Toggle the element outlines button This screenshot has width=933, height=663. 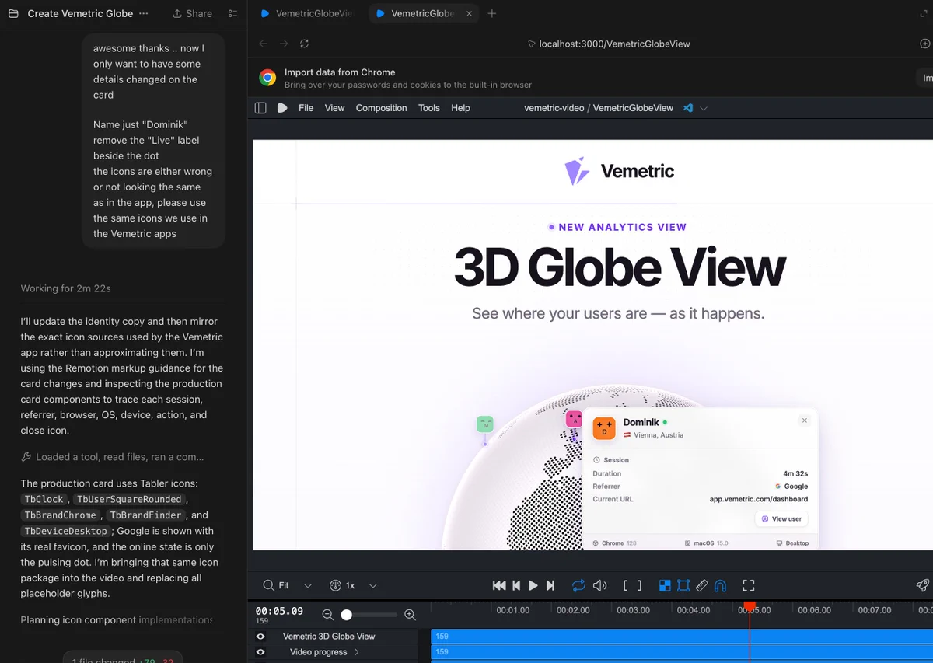pos(683,585)
